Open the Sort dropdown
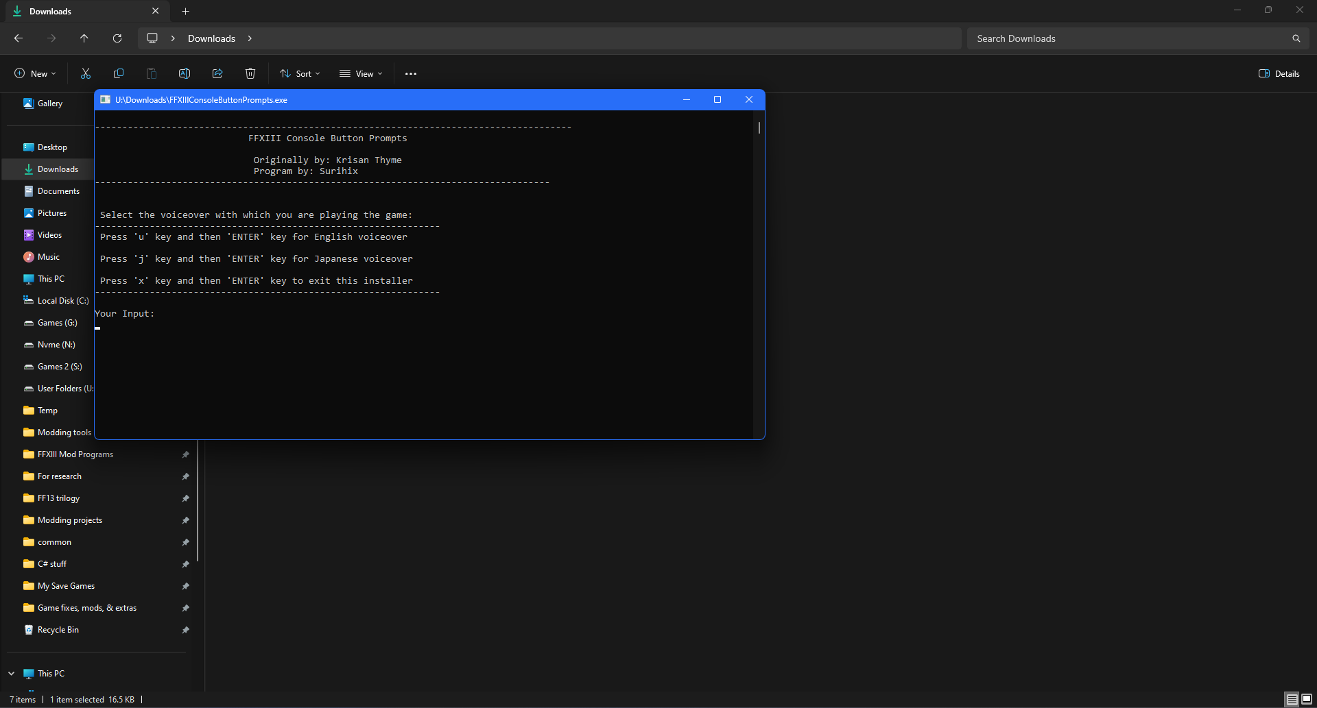Screen dimensions: 1317x708 (300, 73)
